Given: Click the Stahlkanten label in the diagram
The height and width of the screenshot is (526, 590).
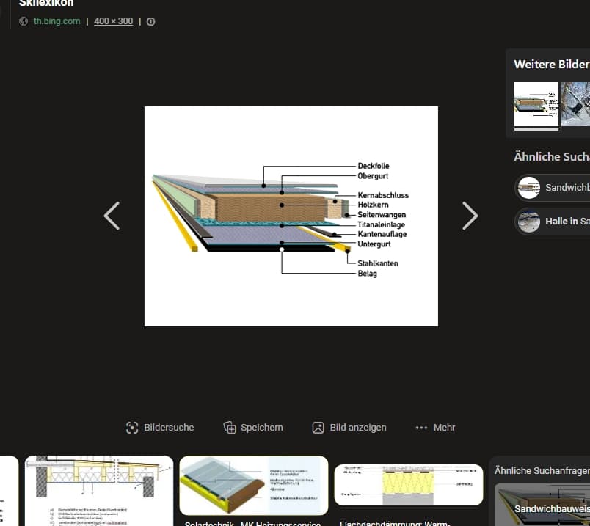Looking at the screenshot, I should click(x=378, y=263).
